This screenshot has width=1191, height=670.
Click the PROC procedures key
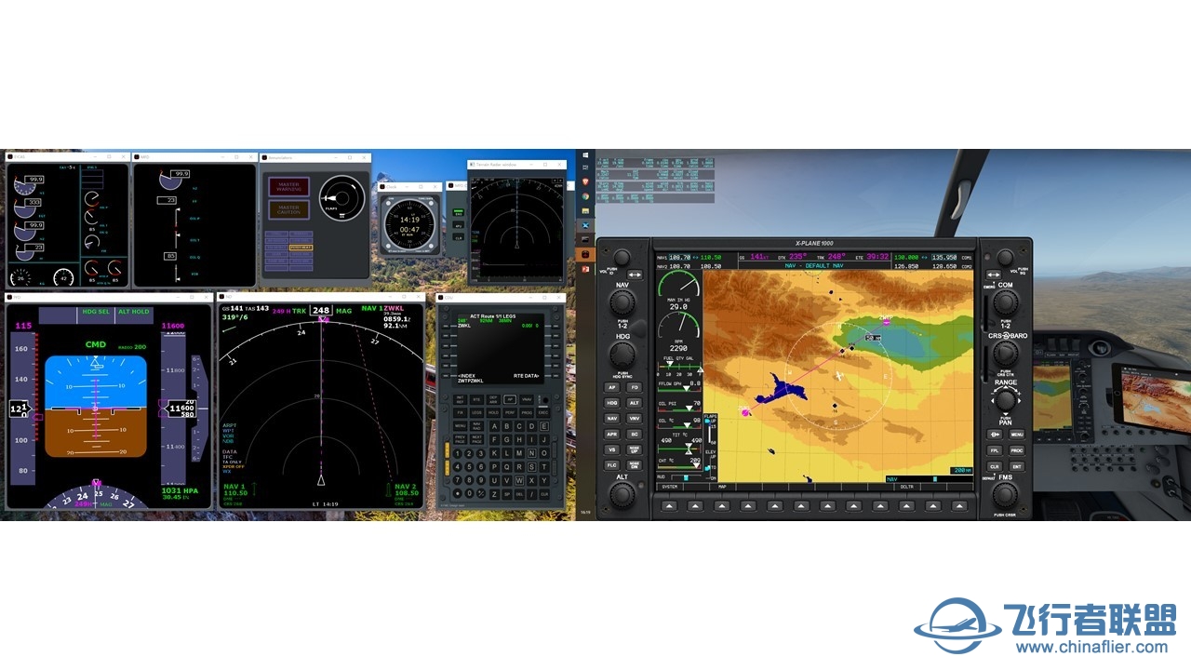[x=1016, y=450]
